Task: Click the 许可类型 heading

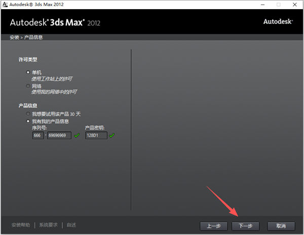Action: [x=28, y=60]
